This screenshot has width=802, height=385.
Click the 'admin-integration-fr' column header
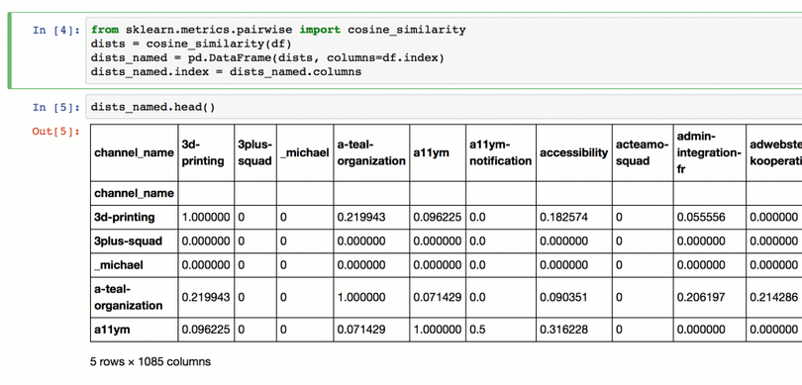tap(708, 152)
